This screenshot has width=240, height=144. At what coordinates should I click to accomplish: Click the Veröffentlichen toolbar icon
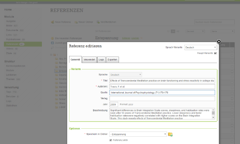click(x=98, y=22)
